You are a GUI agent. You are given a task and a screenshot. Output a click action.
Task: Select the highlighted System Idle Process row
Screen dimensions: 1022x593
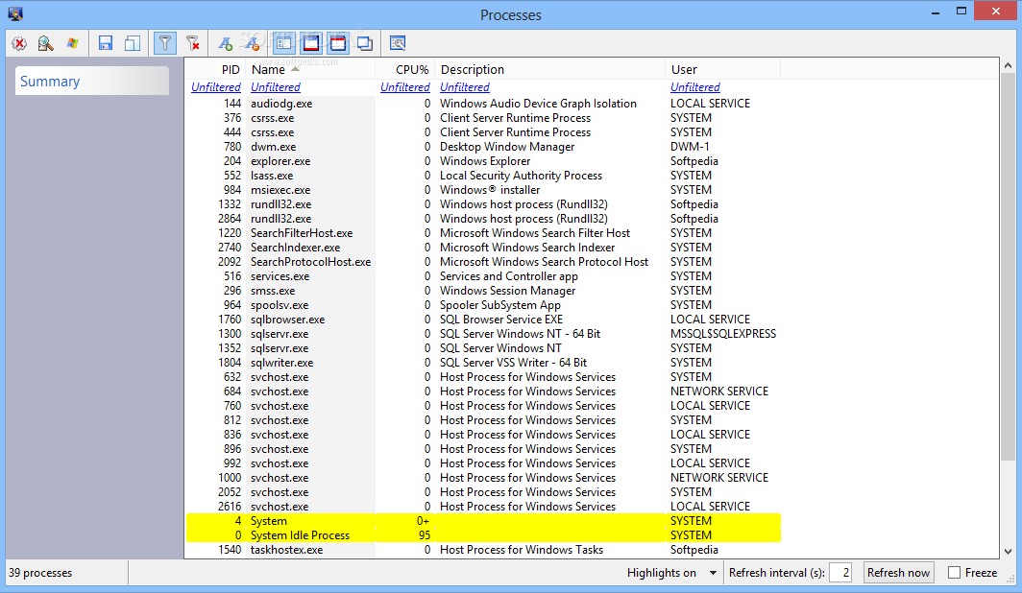483,535
